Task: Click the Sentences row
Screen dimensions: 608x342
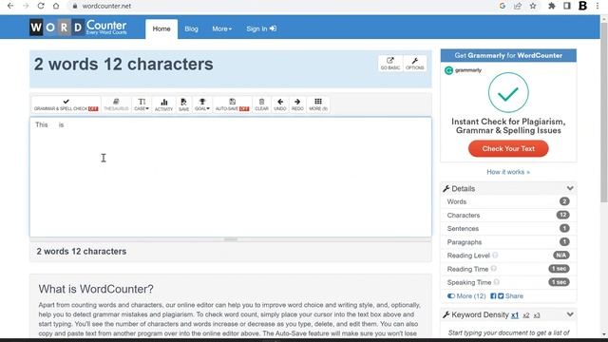Action: [508, 228]
